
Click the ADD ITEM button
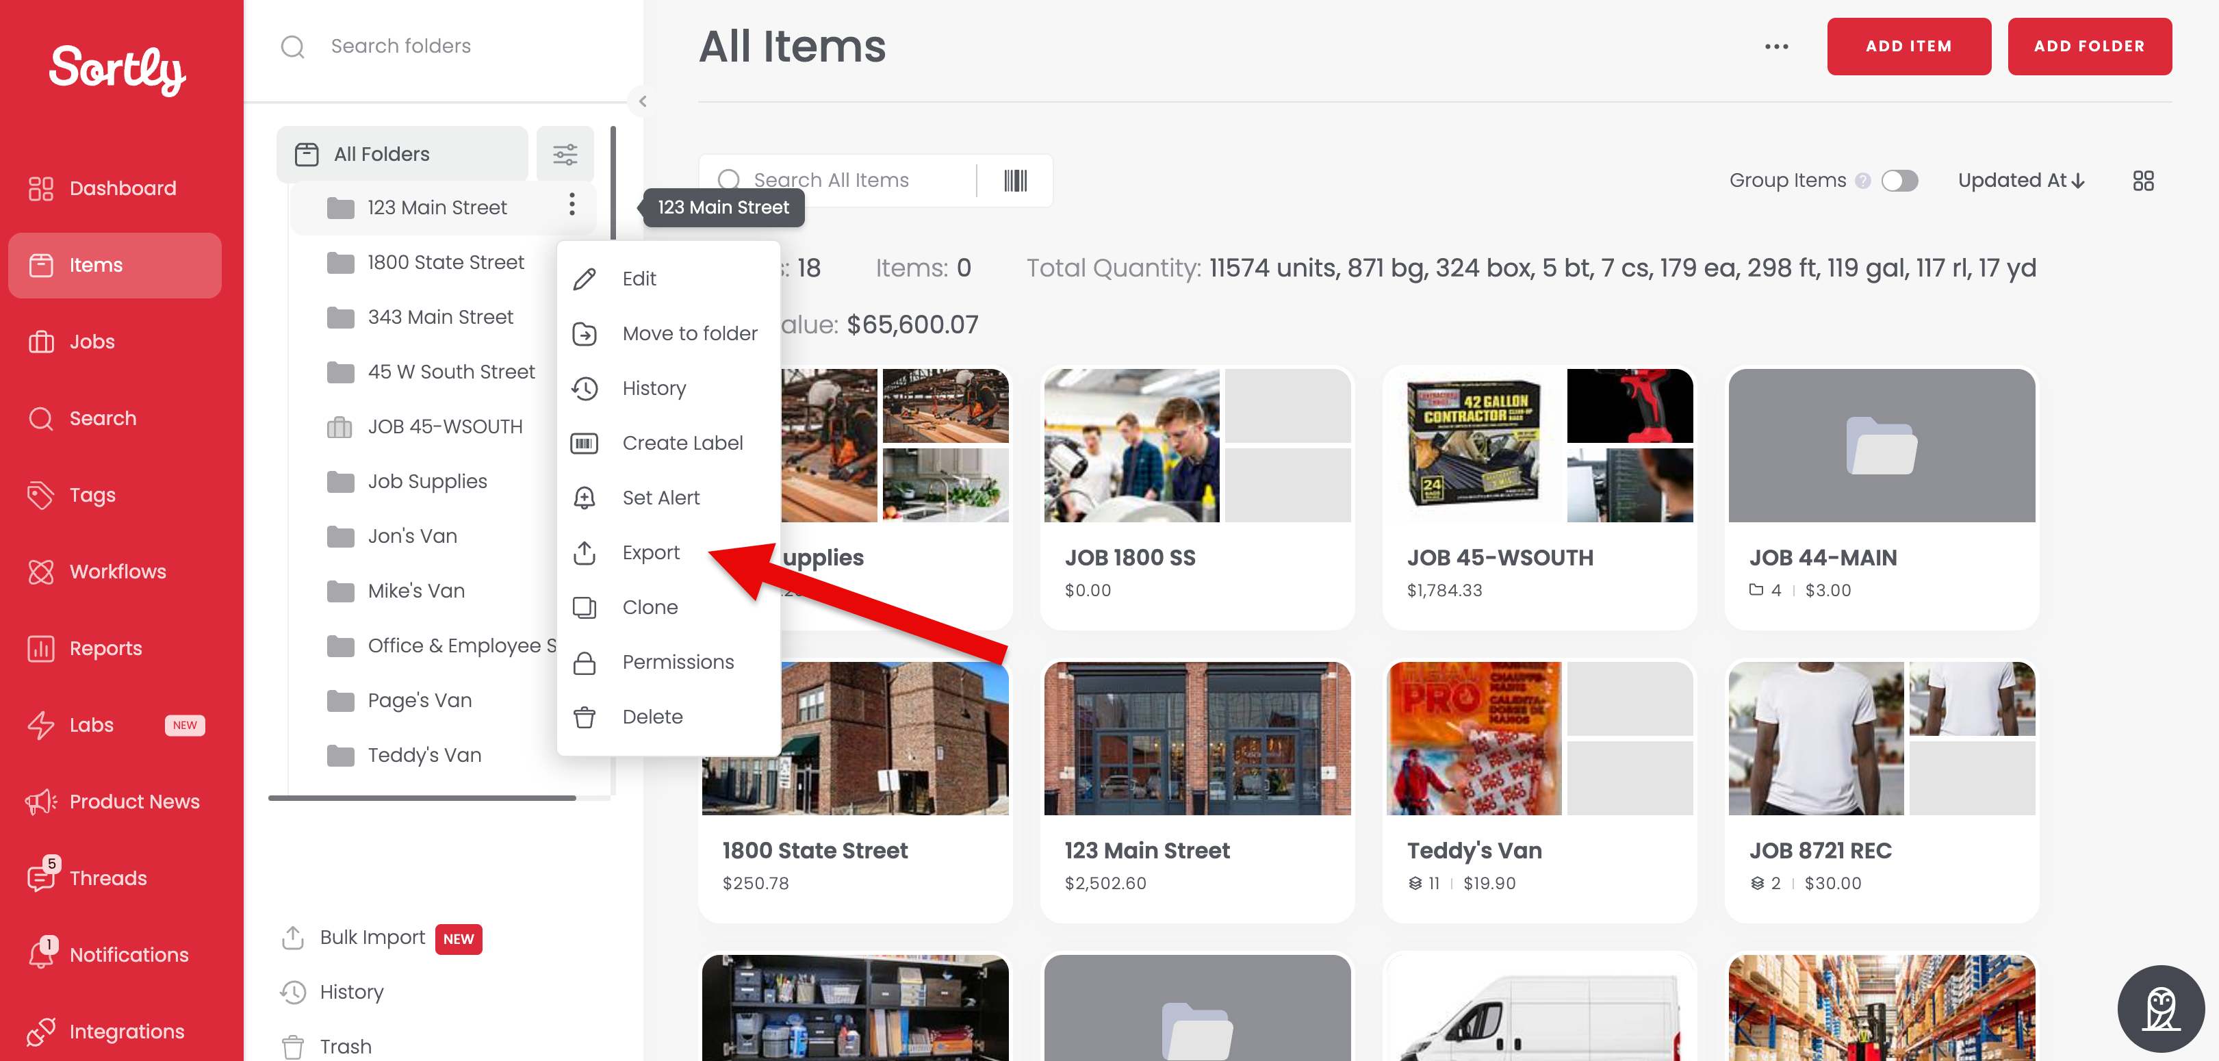(1908, 47)
